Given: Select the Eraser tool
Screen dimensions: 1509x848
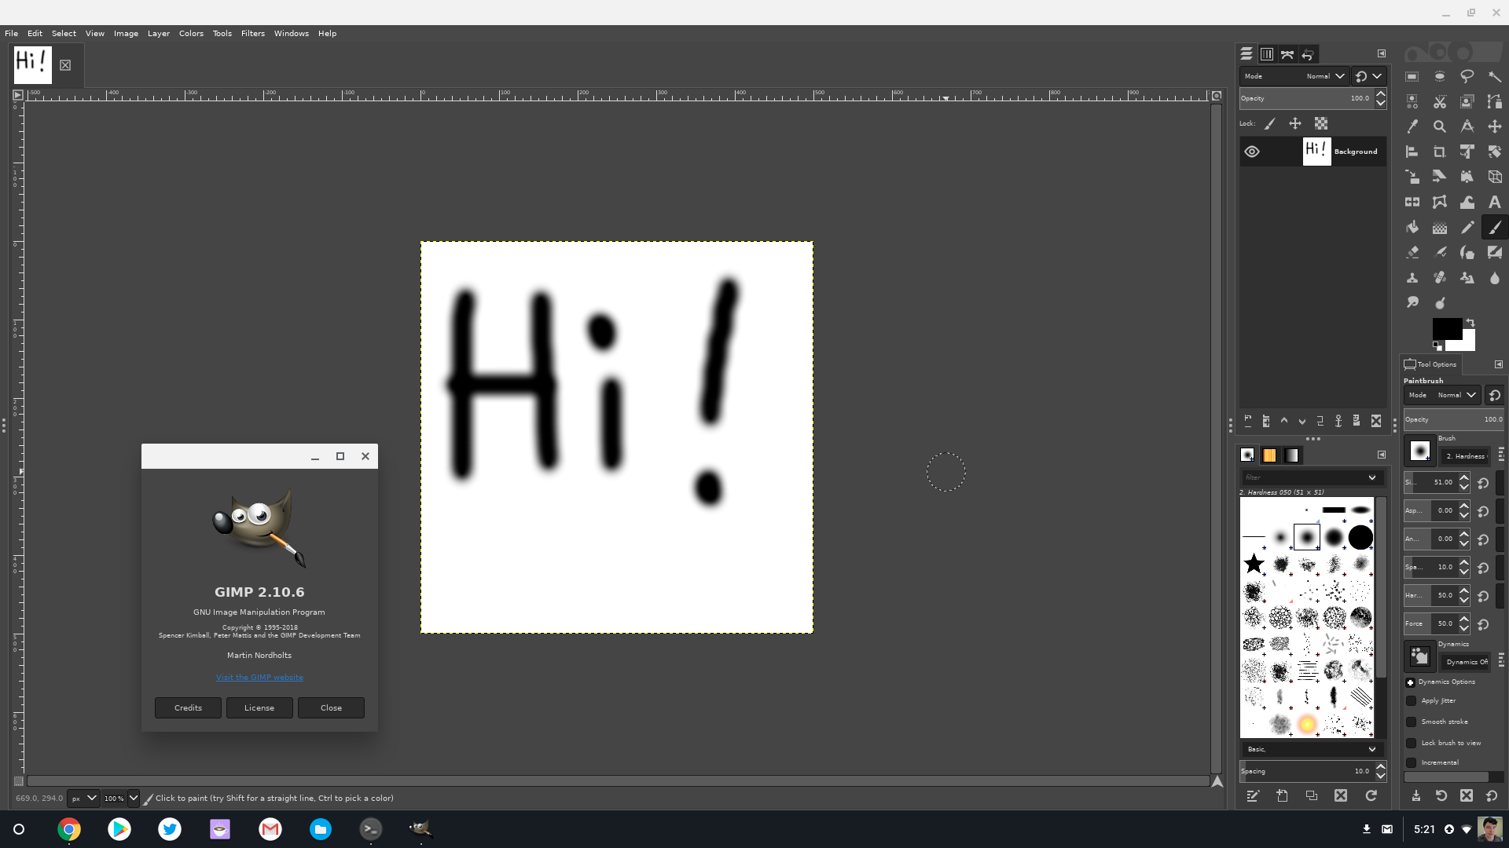Looking at the screenshot, I should click(1412, 253).
